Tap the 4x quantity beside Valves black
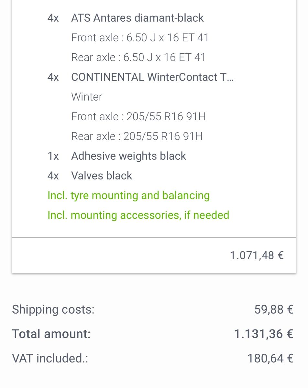Screen dimensions: 308x388 53,176
